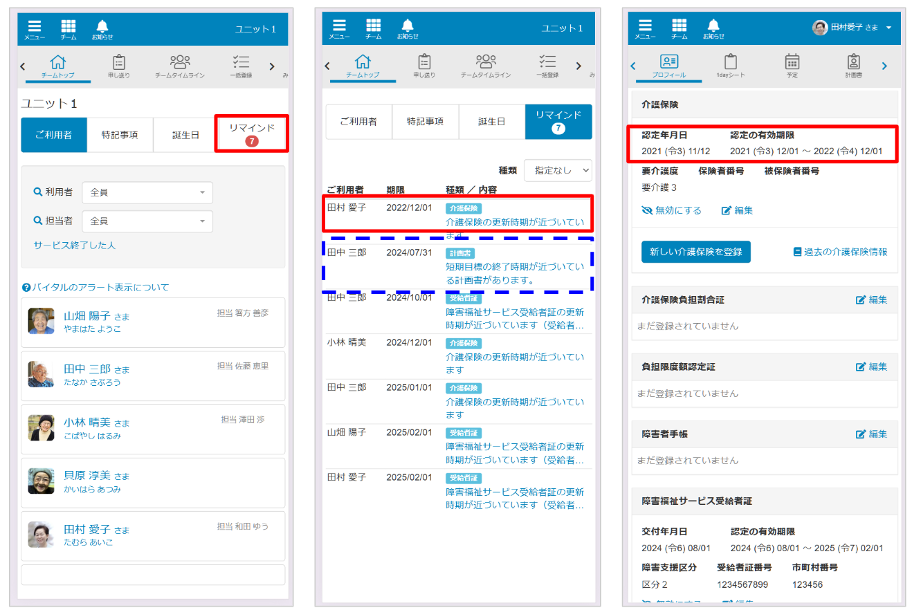Click the right chevron on the profile screen nav
912x610 pixels.
tap(884, 66)
